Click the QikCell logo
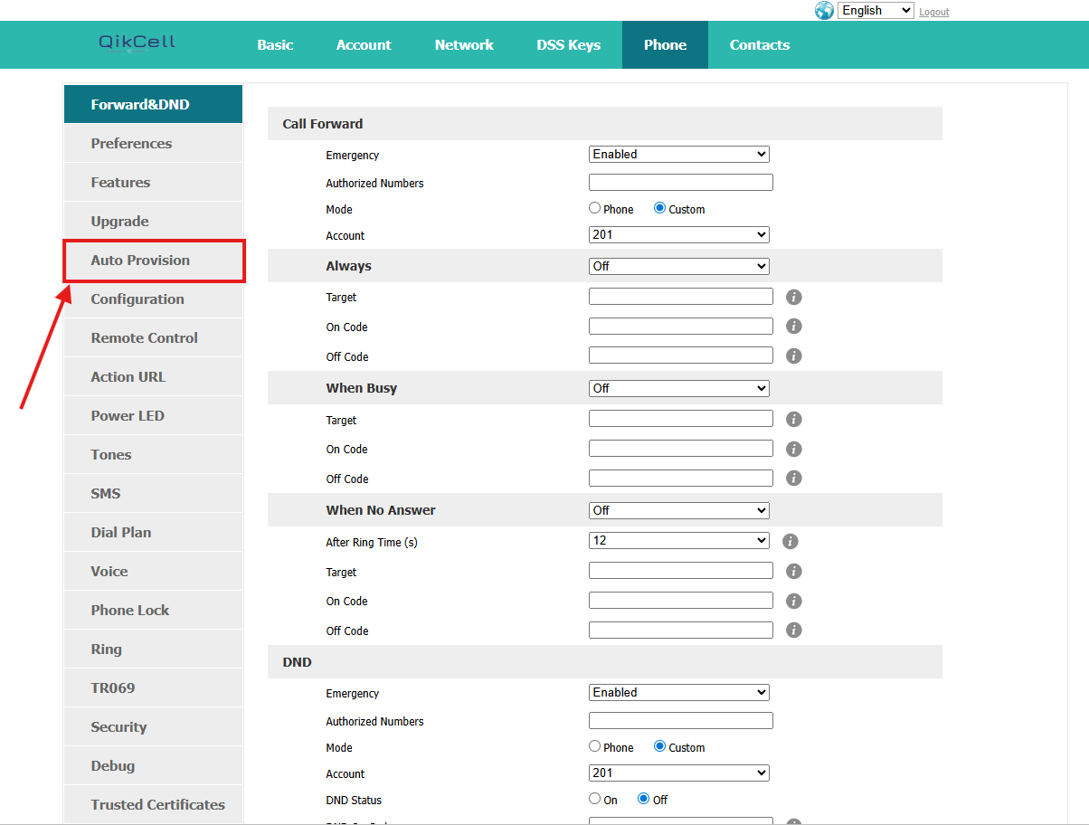Screen dimensions: 1089x825 [137, 43]
